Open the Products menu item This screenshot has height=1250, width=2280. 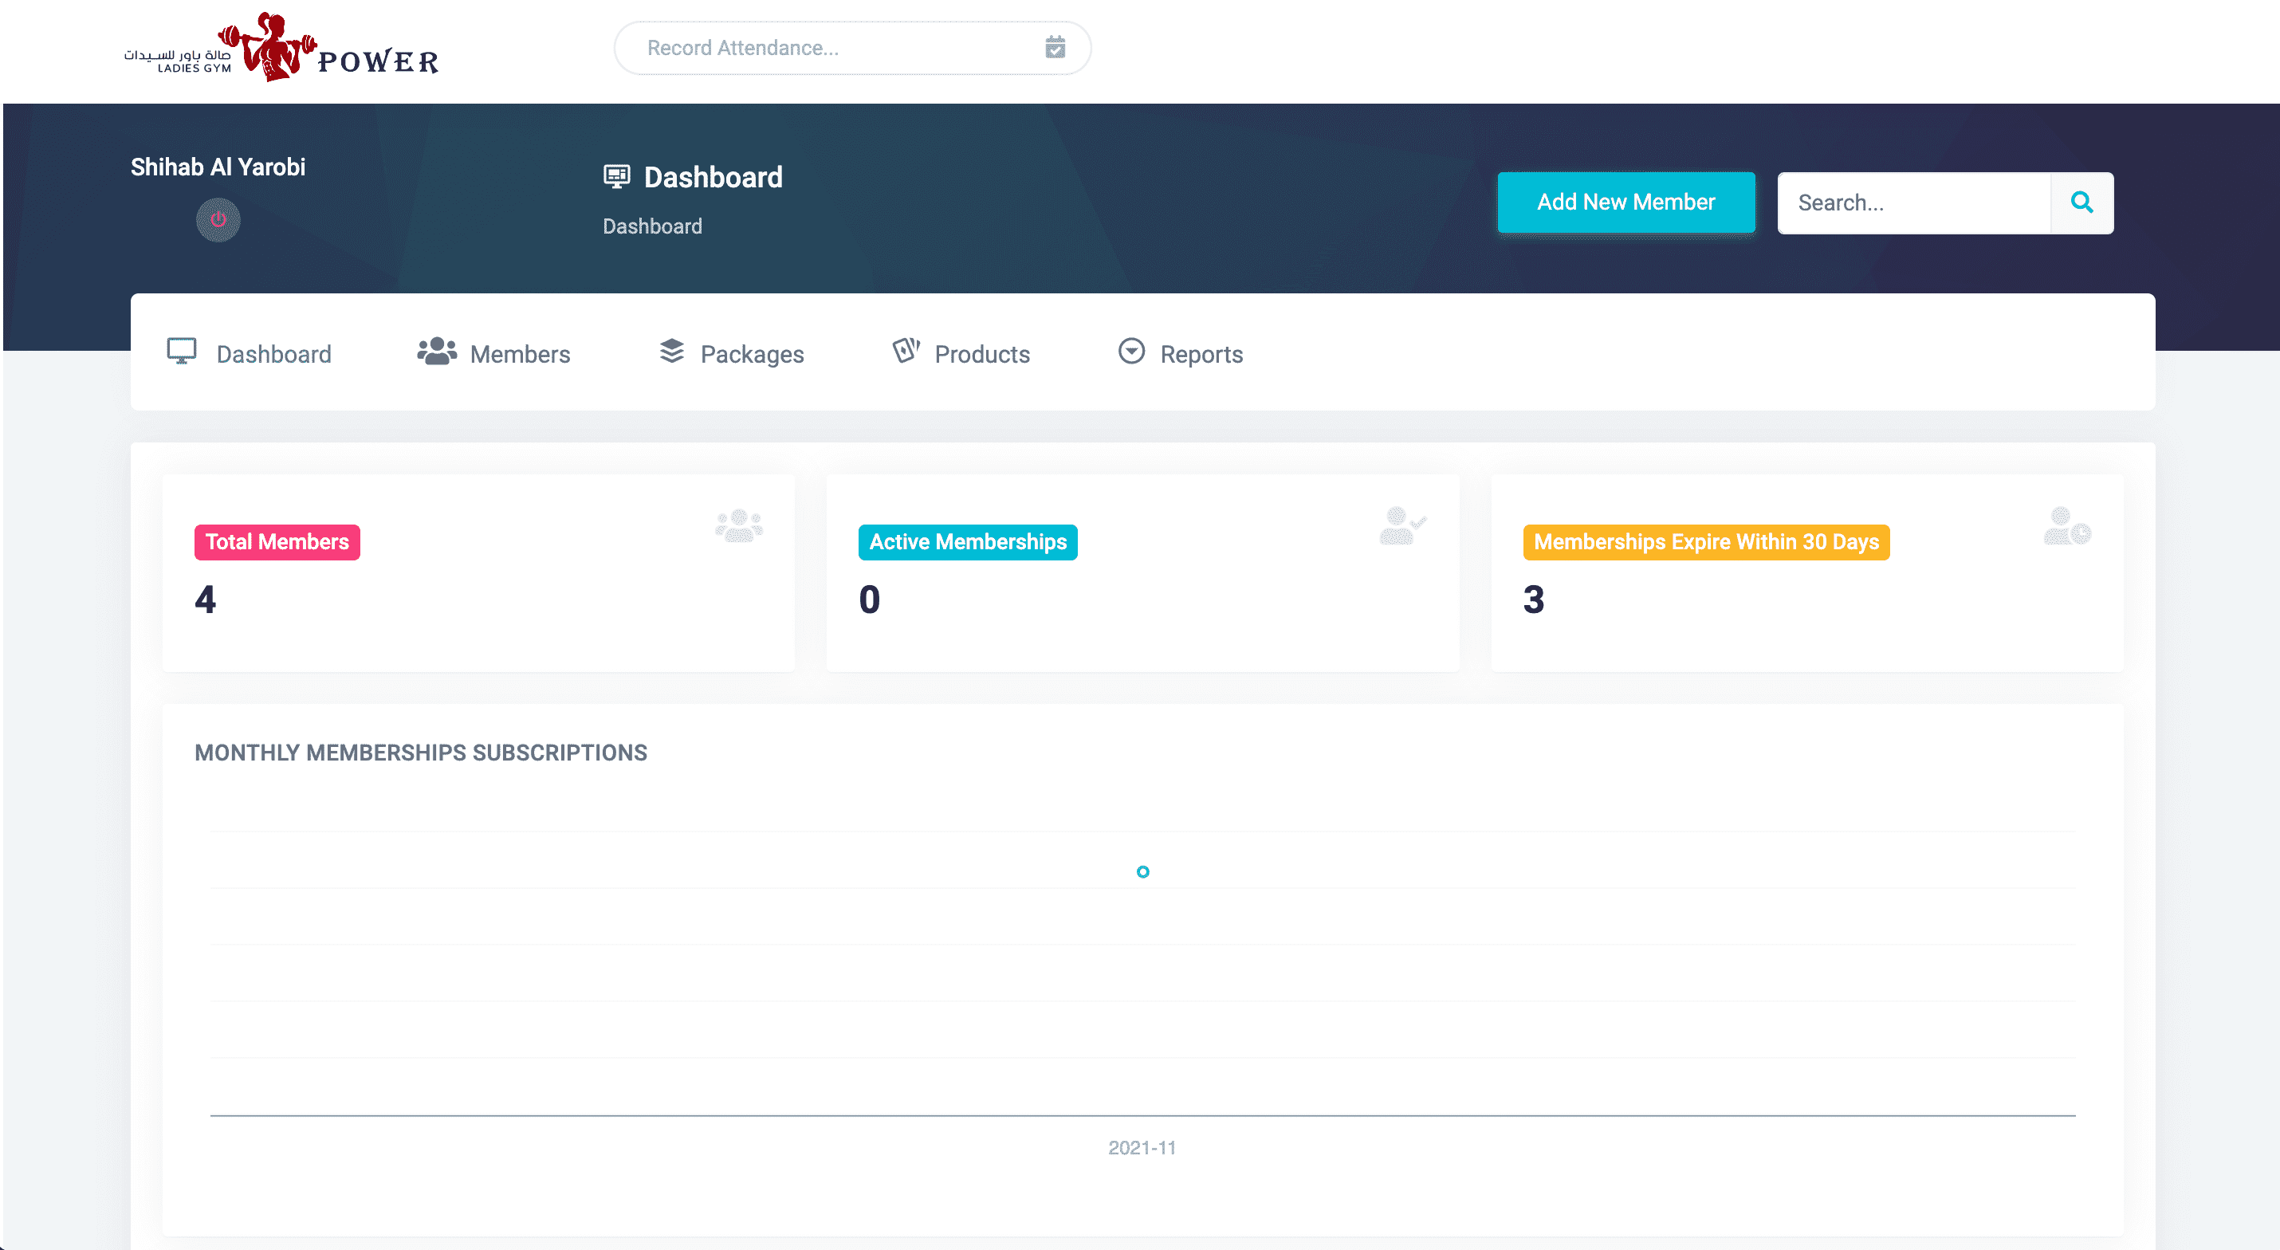(x=961, y=353)
